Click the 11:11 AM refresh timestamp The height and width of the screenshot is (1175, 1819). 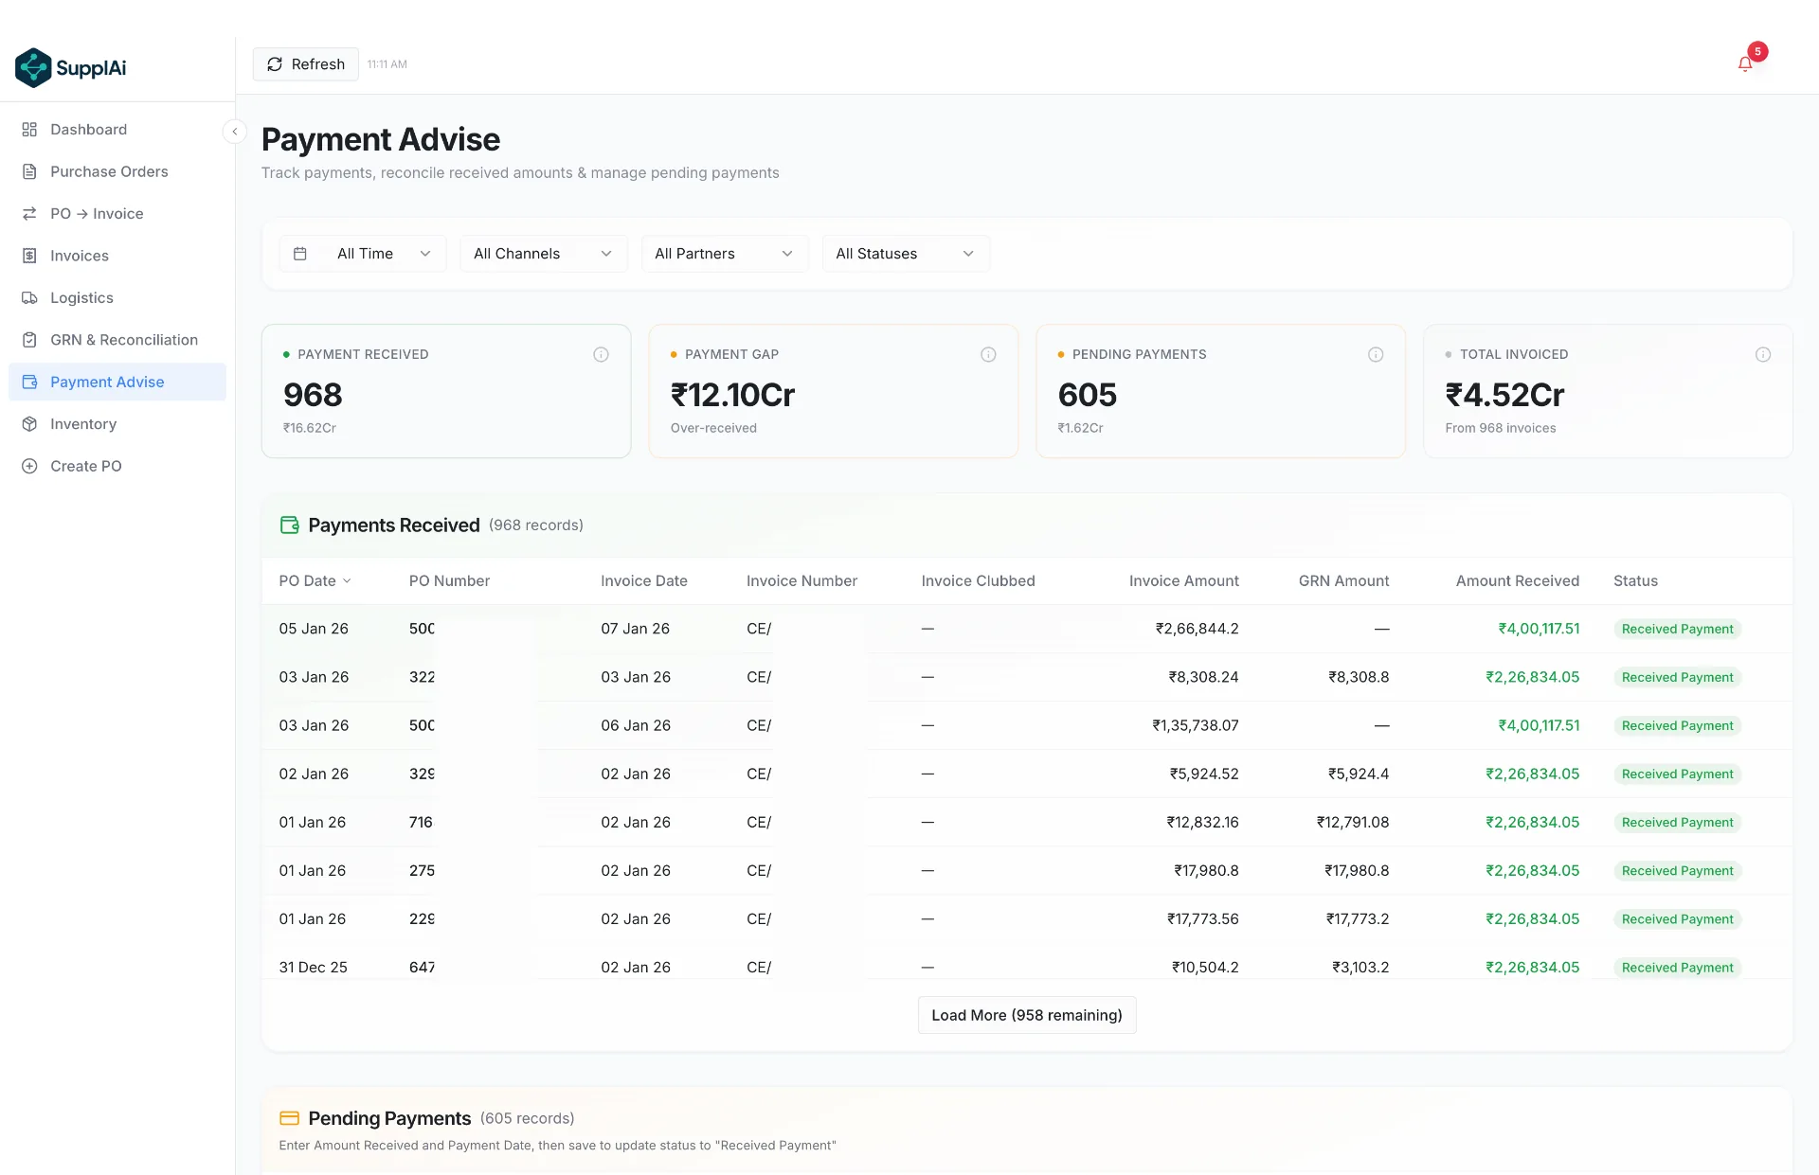click(387, 64)
